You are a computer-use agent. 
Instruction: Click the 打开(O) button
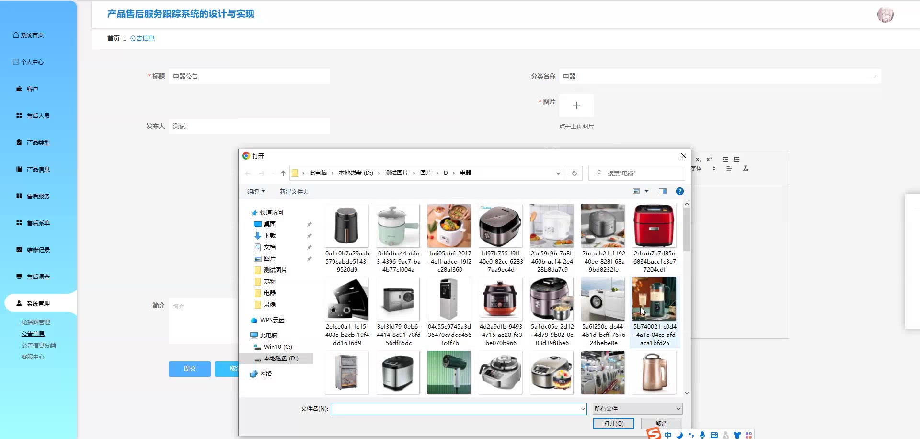coord(614,424)
